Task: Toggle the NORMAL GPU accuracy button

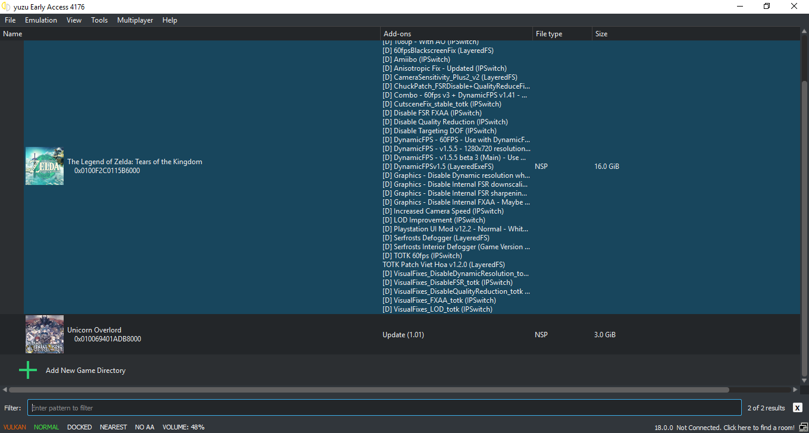Action: click(x=46, y=427)
